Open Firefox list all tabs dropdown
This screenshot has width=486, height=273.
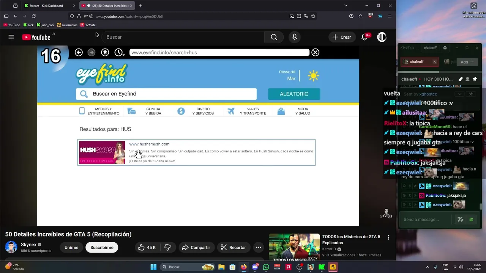coord(346,6)
